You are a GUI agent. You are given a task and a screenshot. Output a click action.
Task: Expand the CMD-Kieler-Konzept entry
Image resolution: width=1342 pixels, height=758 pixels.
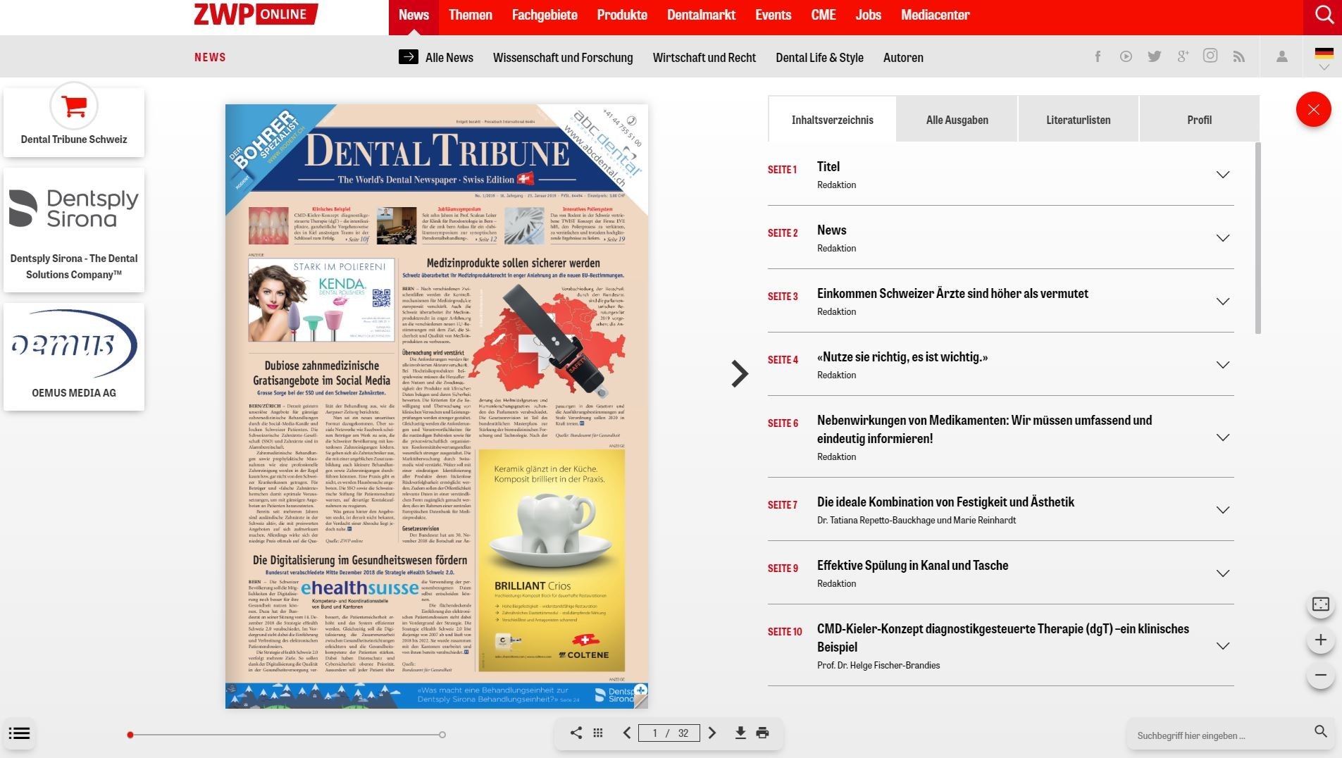coord(1223,646)
